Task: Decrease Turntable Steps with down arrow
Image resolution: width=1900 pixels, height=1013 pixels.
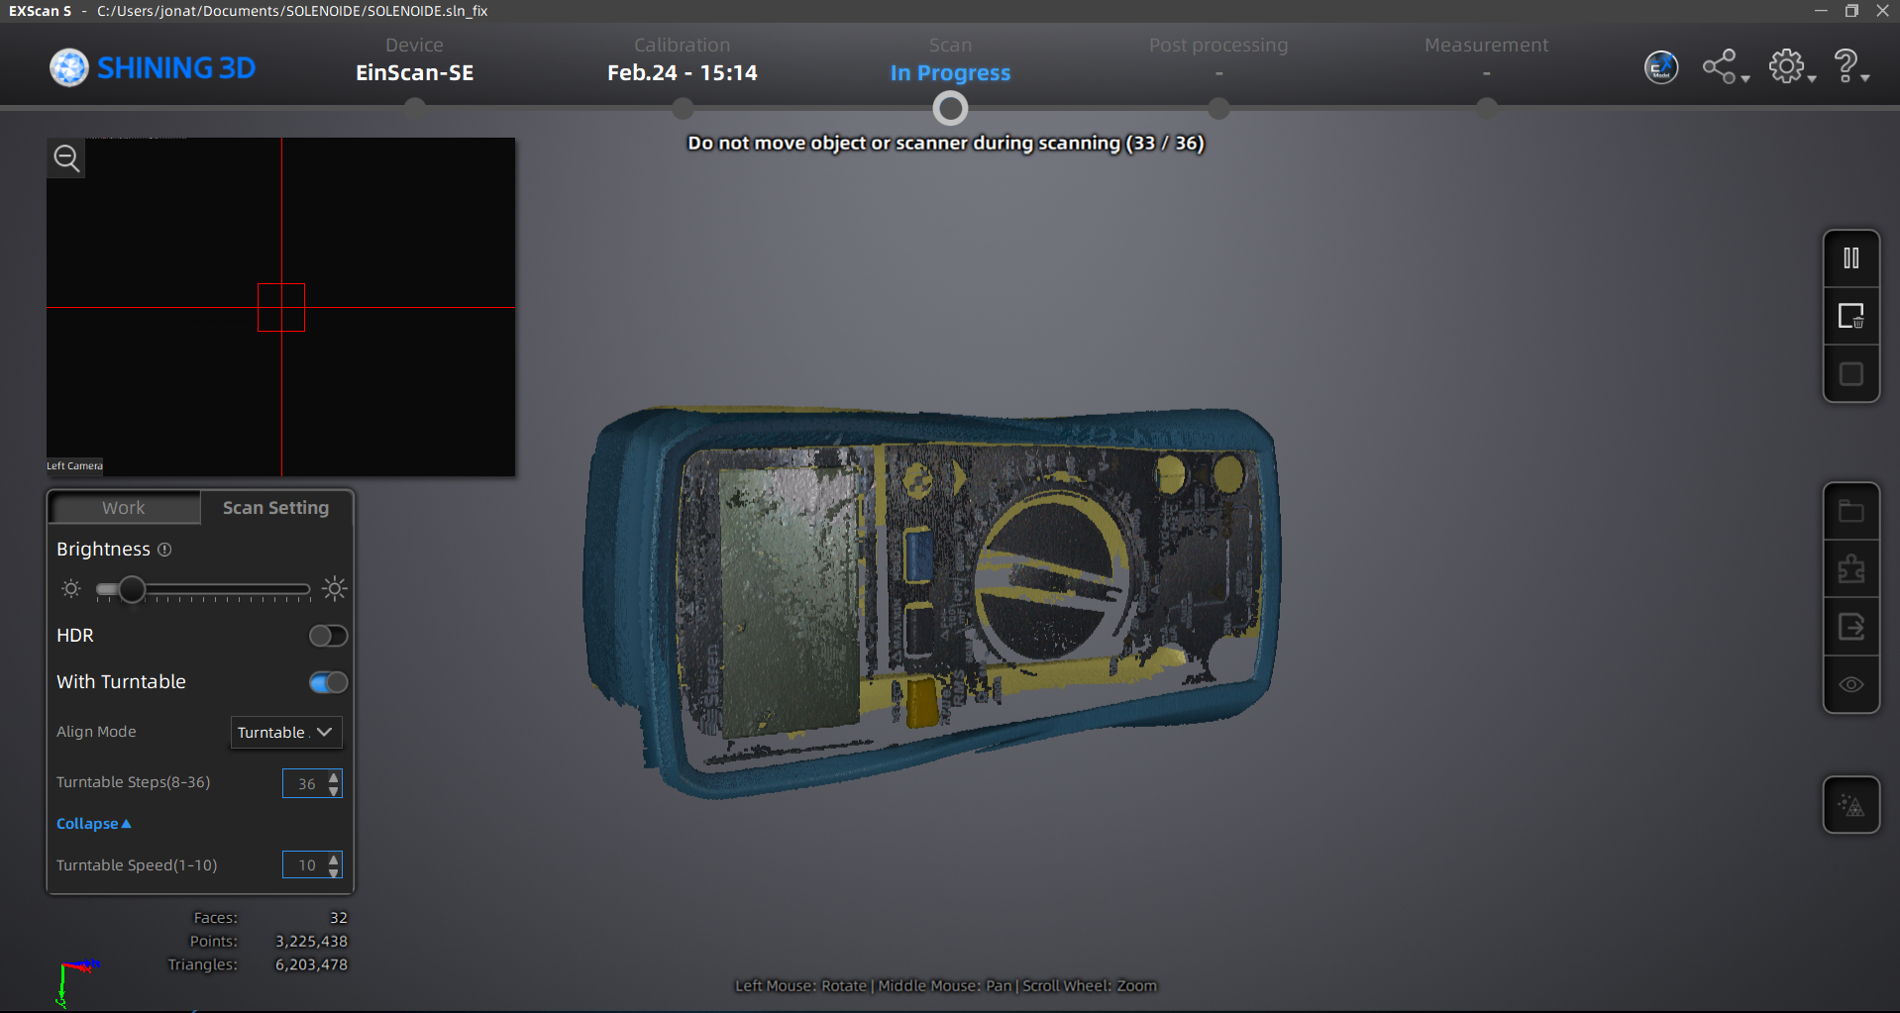Action: coord(334,790)
